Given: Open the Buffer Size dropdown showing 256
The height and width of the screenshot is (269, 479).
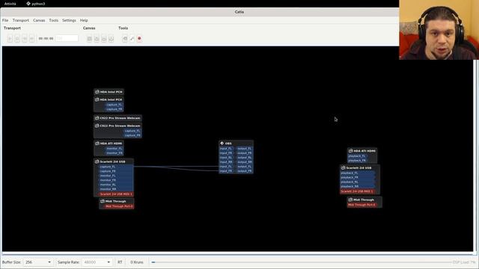Looking at the screenshot, I should tap(38, 262).
